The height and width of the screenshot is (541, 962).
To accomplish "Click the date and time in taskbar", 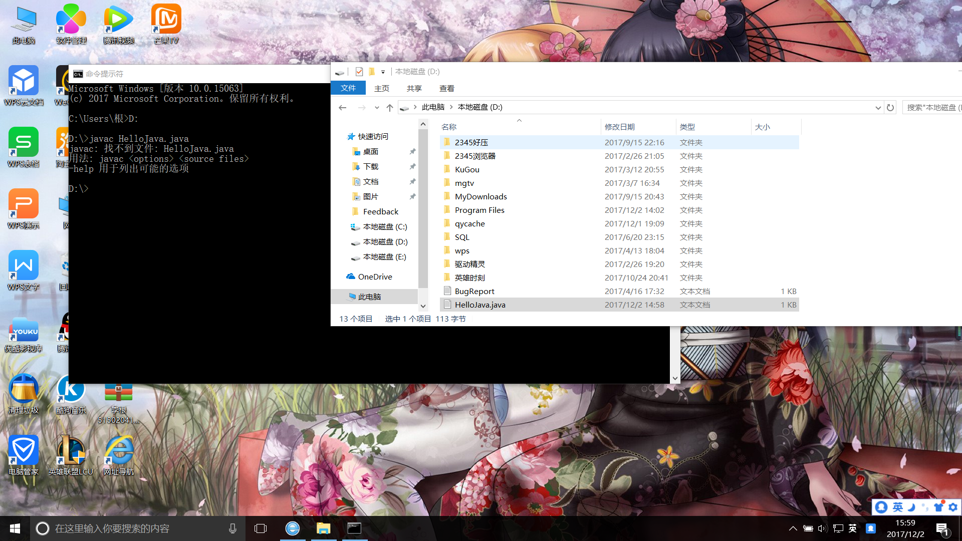I will pyautogui.click(x=905, y=528).
